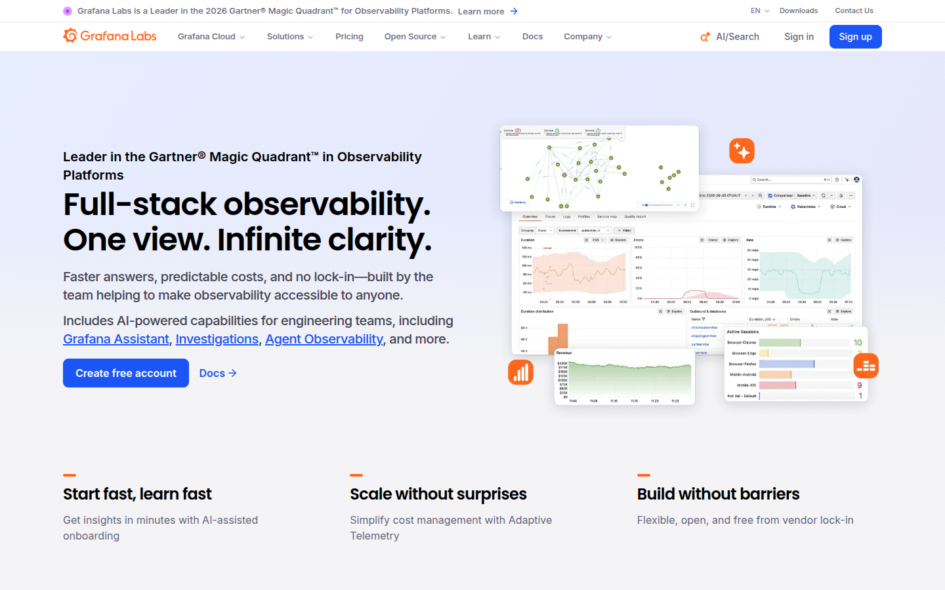Open the Downloads link

[x=799, y=10]
